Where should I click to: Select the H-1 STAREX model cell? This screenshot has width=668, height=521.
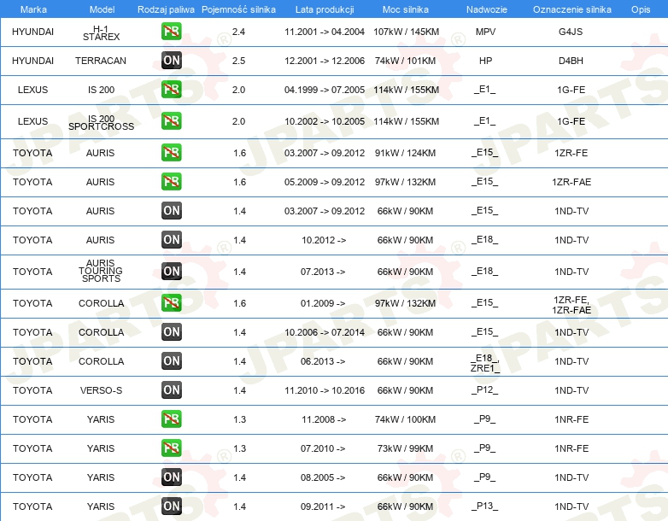point(101,32)
